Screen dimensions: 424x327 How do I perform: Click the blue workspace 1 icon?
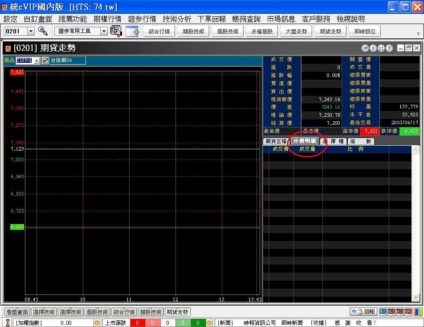pos(383,311)
